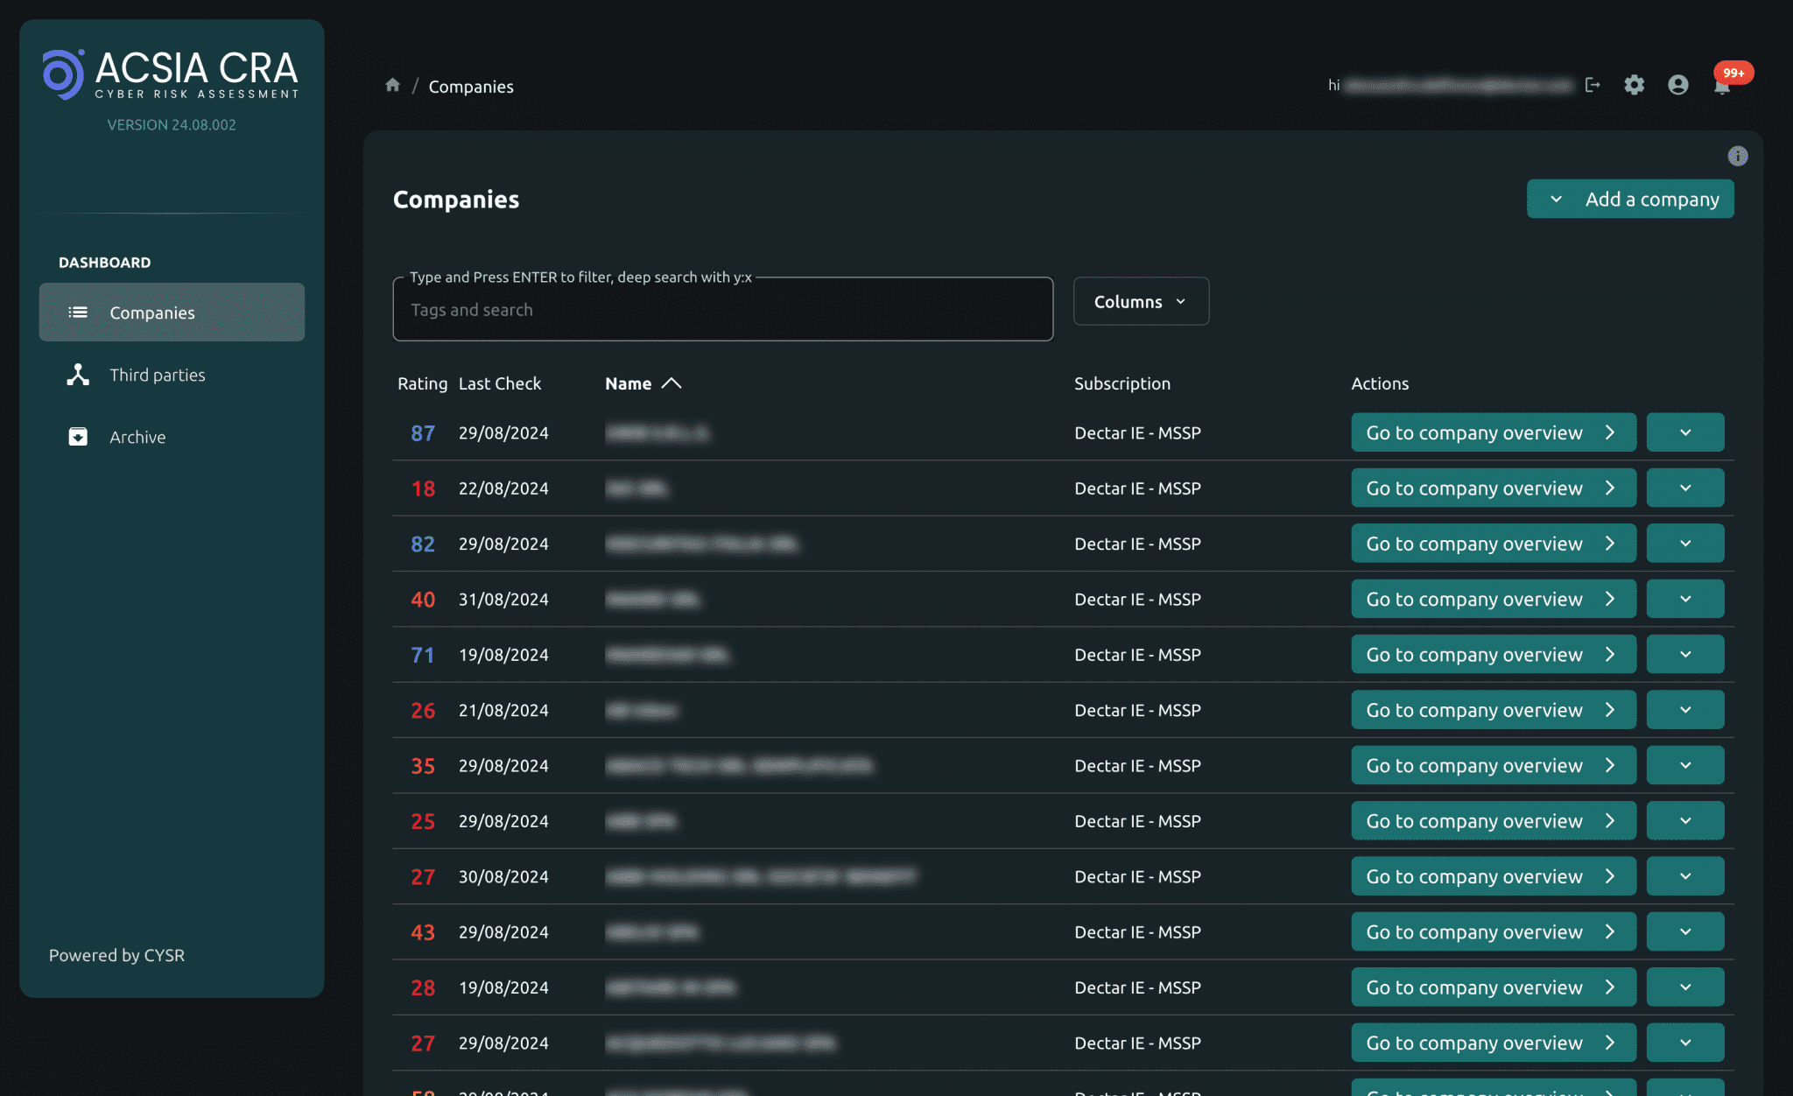The width and height of the screenshot is (1793, 1096).
Task: Click the Archive sidebar icon
Action: [x=77, y=435]
